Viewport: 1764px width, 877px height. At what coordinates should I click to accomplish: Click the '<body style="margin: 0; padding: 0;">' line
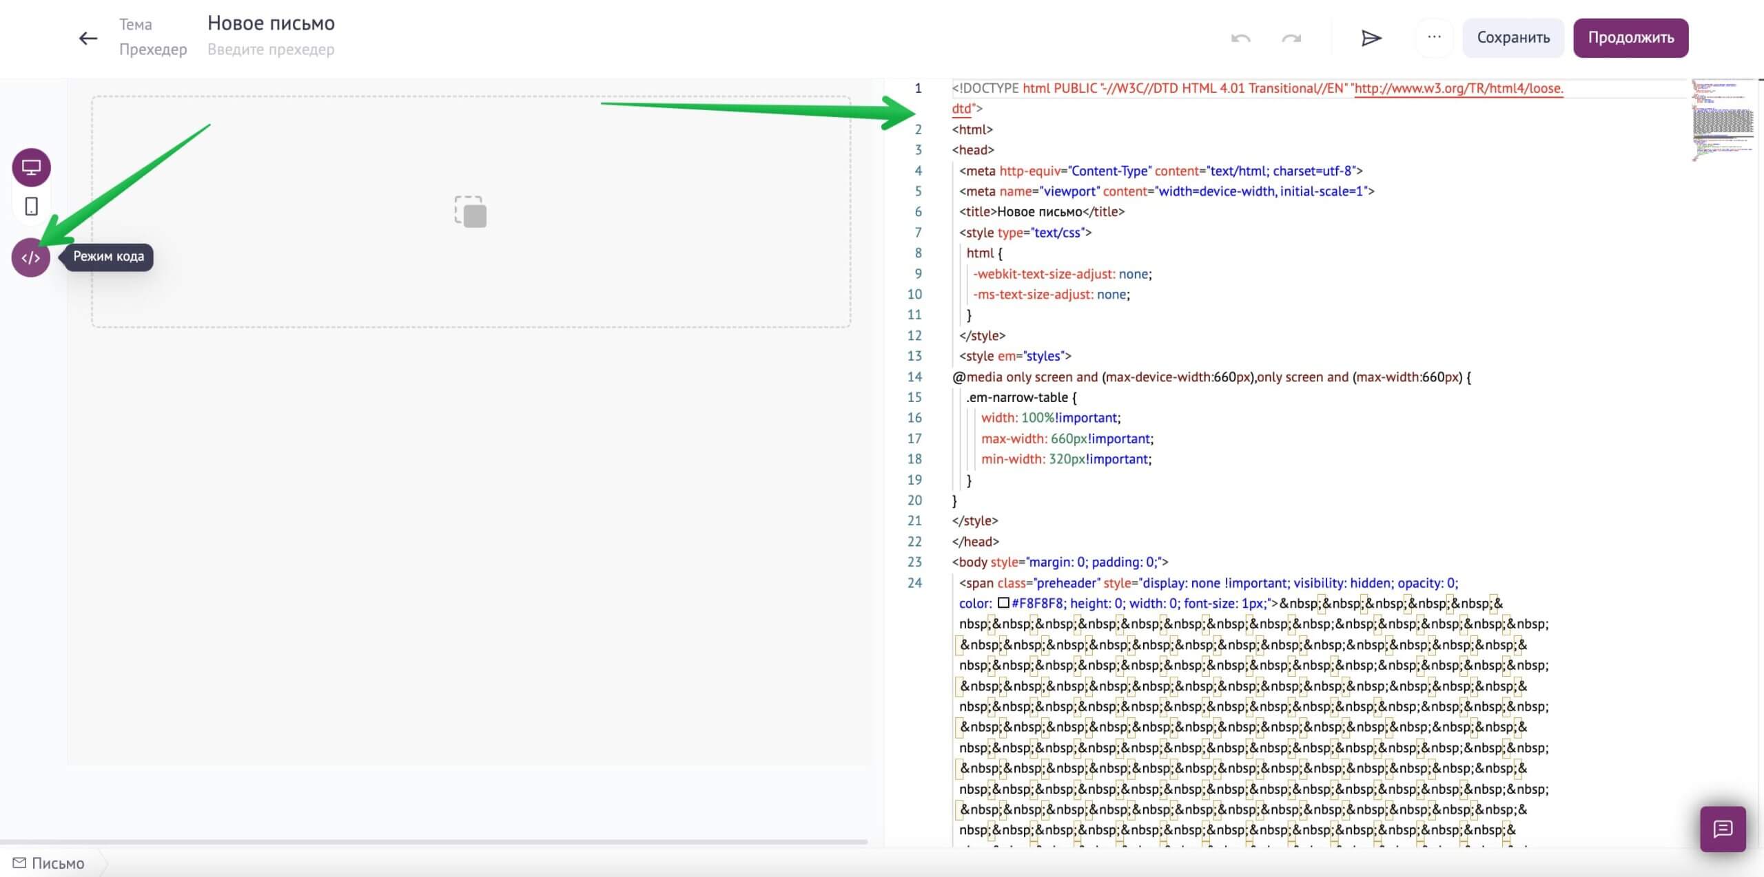tap(1060, 562)
